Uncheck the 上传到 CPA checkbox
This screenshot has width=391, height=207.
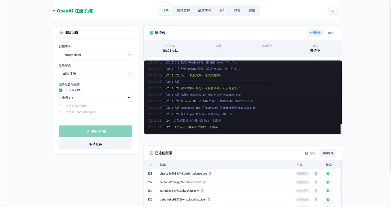[x=60, y=90]
